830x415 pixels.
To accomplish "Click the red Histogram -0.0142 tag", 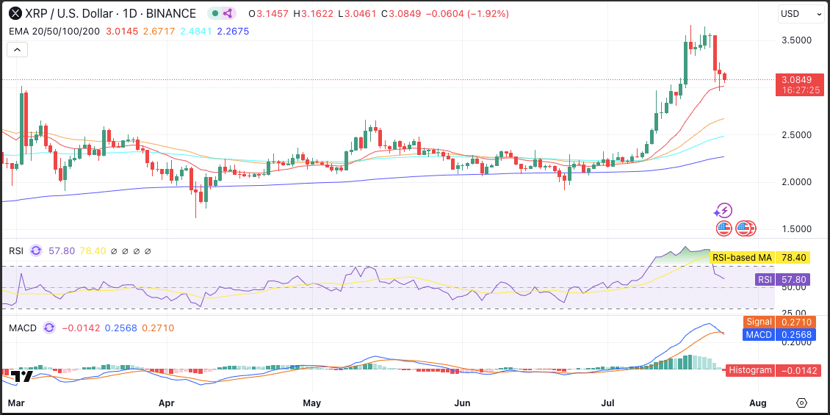I will tap(775, 370).
